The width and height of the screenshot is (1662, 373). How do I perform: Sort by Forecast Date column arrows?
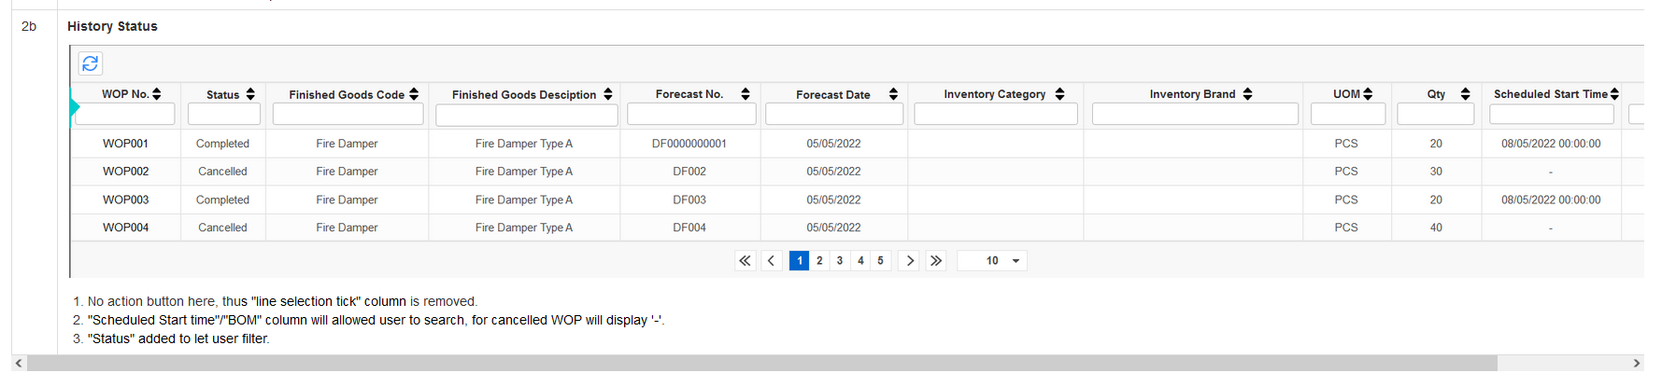click(893, 94)
